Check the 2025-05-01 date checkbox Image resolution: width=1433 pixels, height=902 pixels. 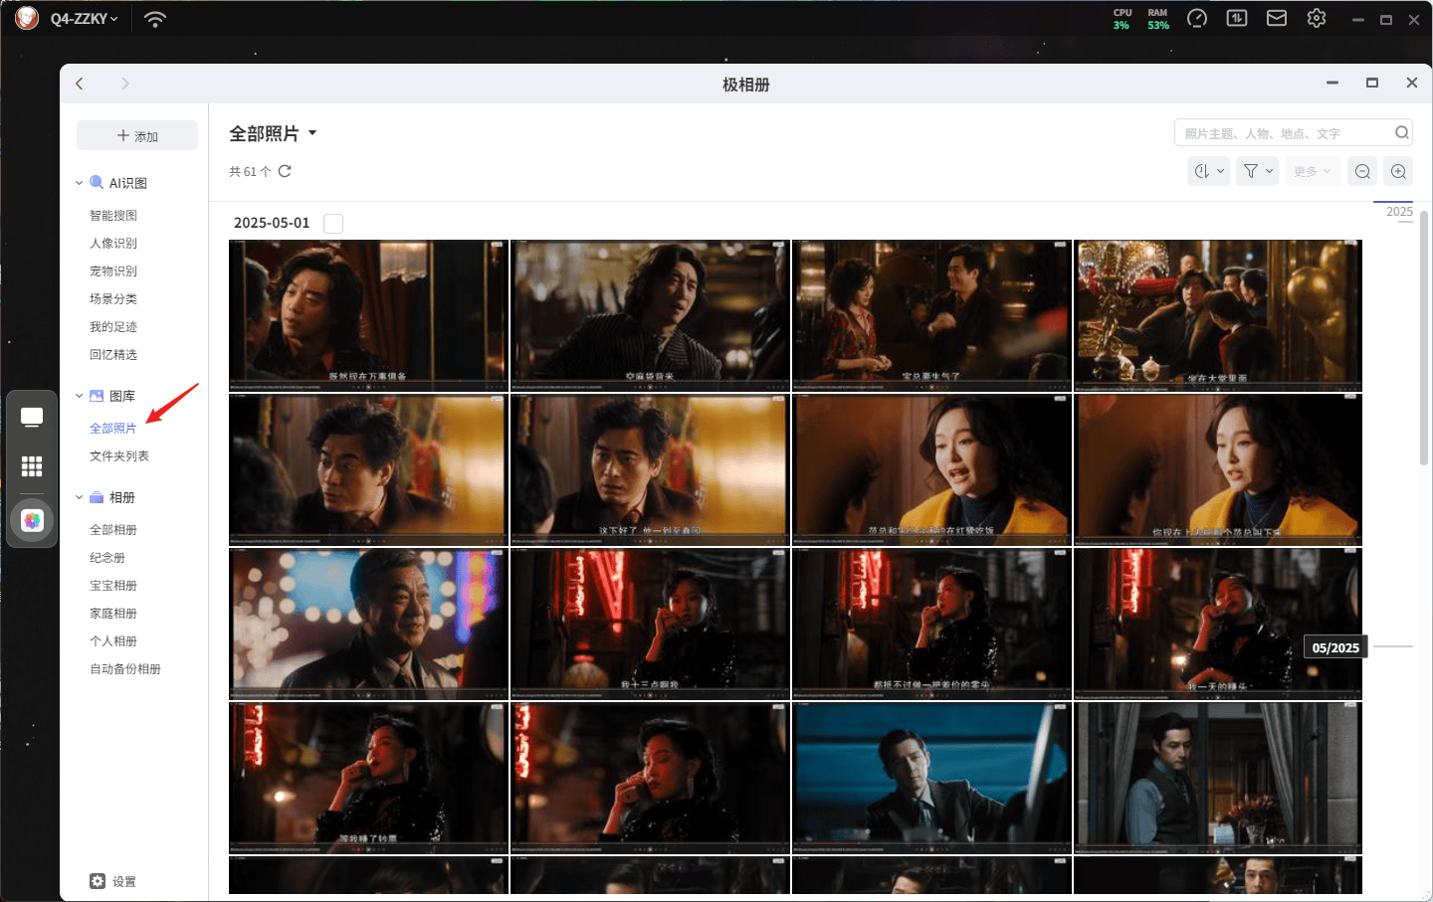333,223
